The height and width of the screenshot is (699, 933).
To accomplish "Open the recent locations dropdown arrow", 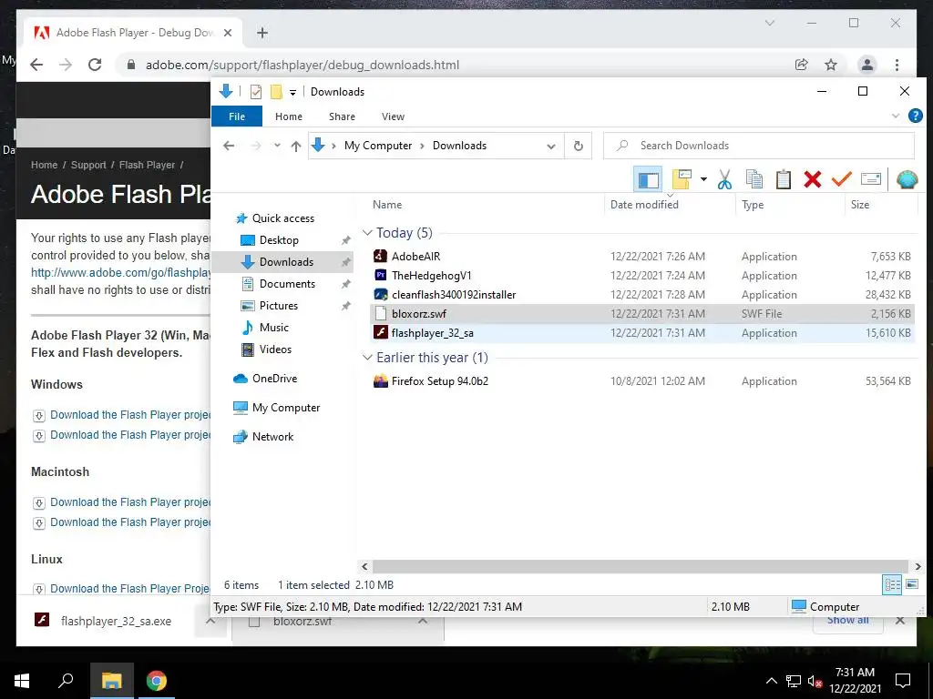I will point(277,146).
